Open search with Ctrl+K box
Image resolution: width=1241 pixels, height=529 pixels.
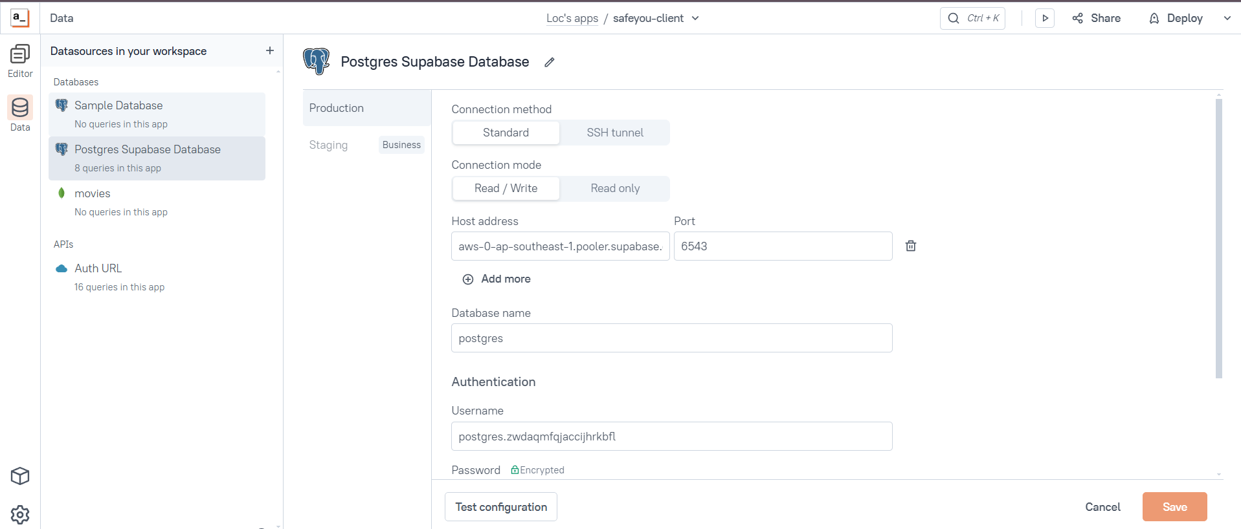pyautogui.click(x=972, y=18)
